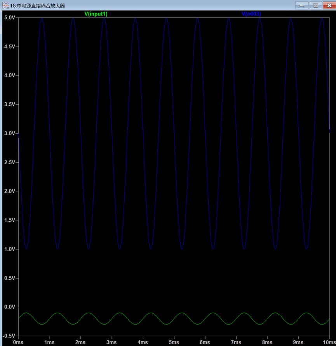Click the 1.5V y-axis label
This screenshot has width=336, height=346.
coord(10,220)
